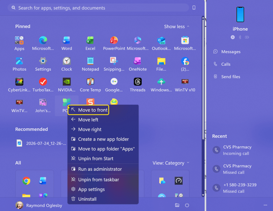
Task: Launch CyberLink app
Action: tap(19, 85)
